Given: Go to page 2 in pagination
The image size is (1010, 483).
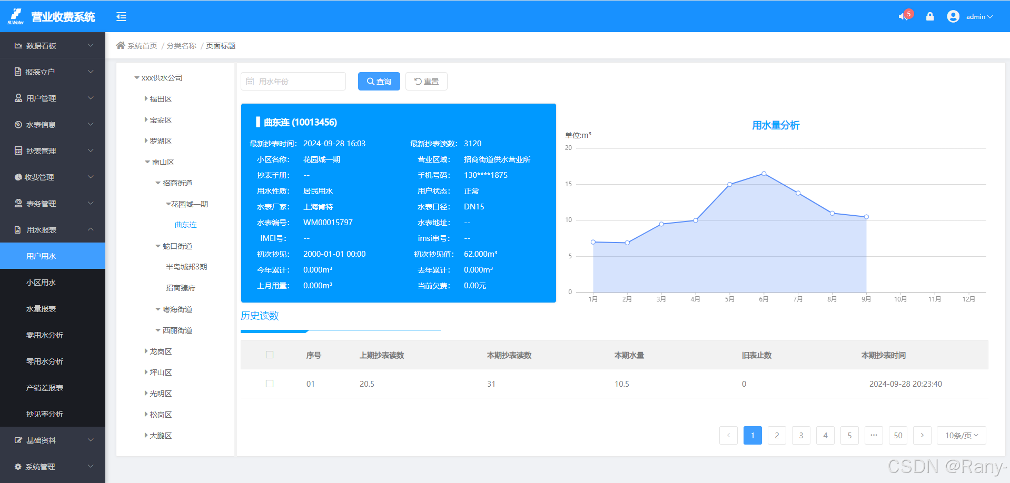Looking at the screenshot, I should tap(777, 435).
